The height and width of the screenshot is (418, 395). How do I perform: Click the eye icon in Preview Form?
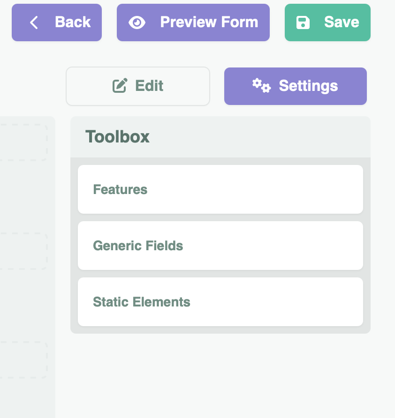point(137,22)
